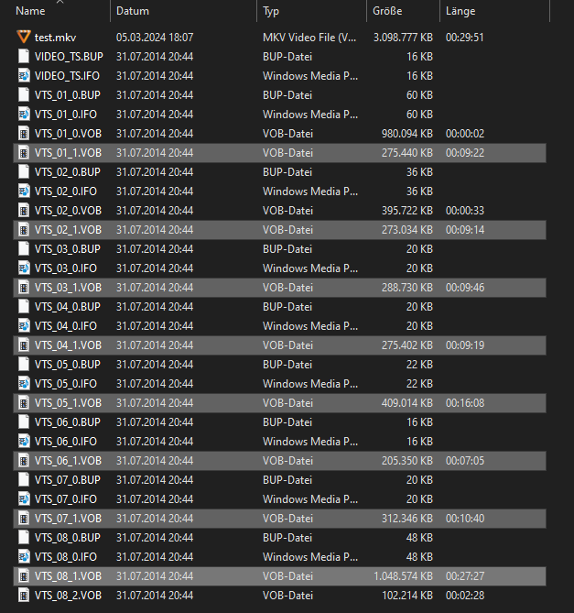Click the 00:16:08 duration entry
574x613 pixels.
coord(465,402)
